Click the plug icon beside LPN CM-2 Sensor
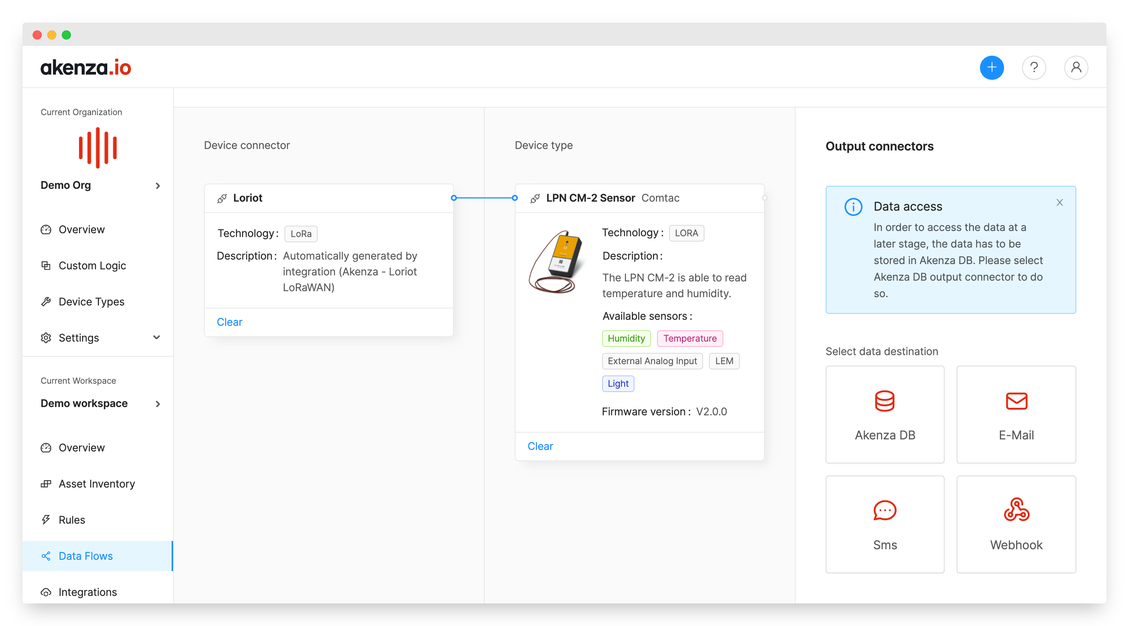1129x626 pixels. pos(535,198)
